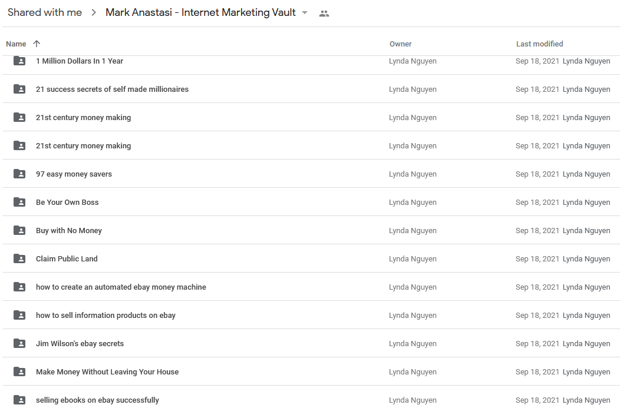The image size is (620, 408).
Task: Go back to Shared with me
Action: click(x=45, y=12)
